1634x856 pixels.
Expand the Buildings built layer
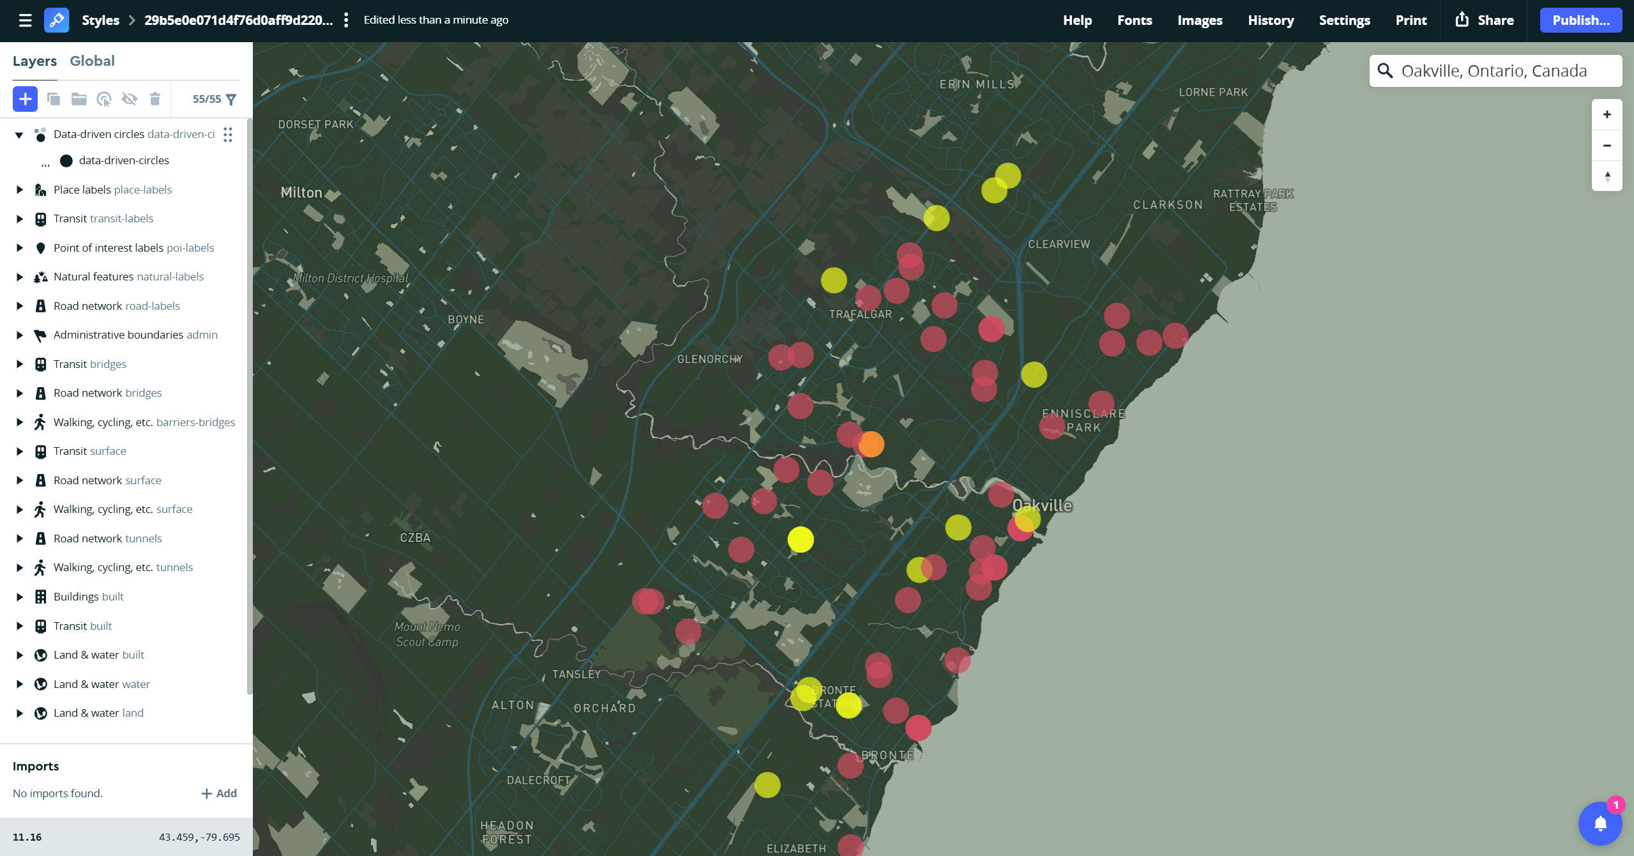pyautogui.click(x=19, y=596)
